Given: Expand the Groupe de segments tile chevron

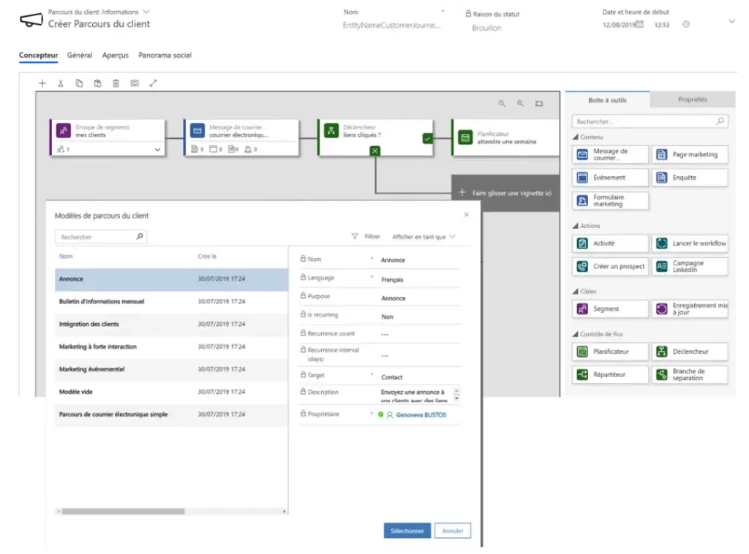Looking at the screenshot, I should click(157, 149).
